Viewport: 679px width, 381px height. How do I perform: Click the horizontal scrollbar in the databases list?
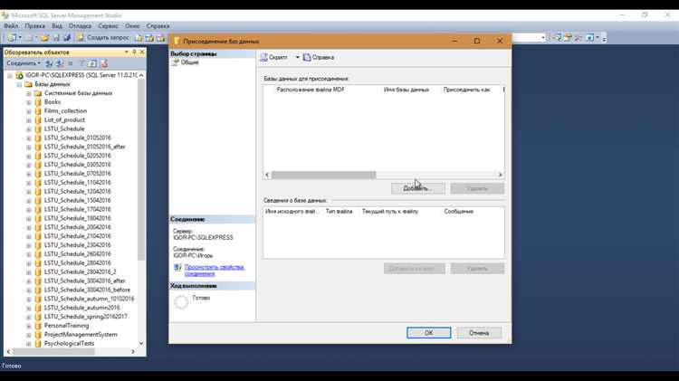[323, 175]
